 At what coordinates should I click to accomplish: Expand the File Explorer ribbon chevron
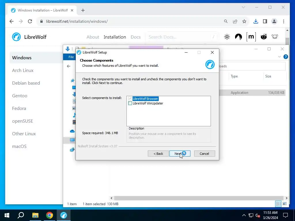[x=279, y=57]
